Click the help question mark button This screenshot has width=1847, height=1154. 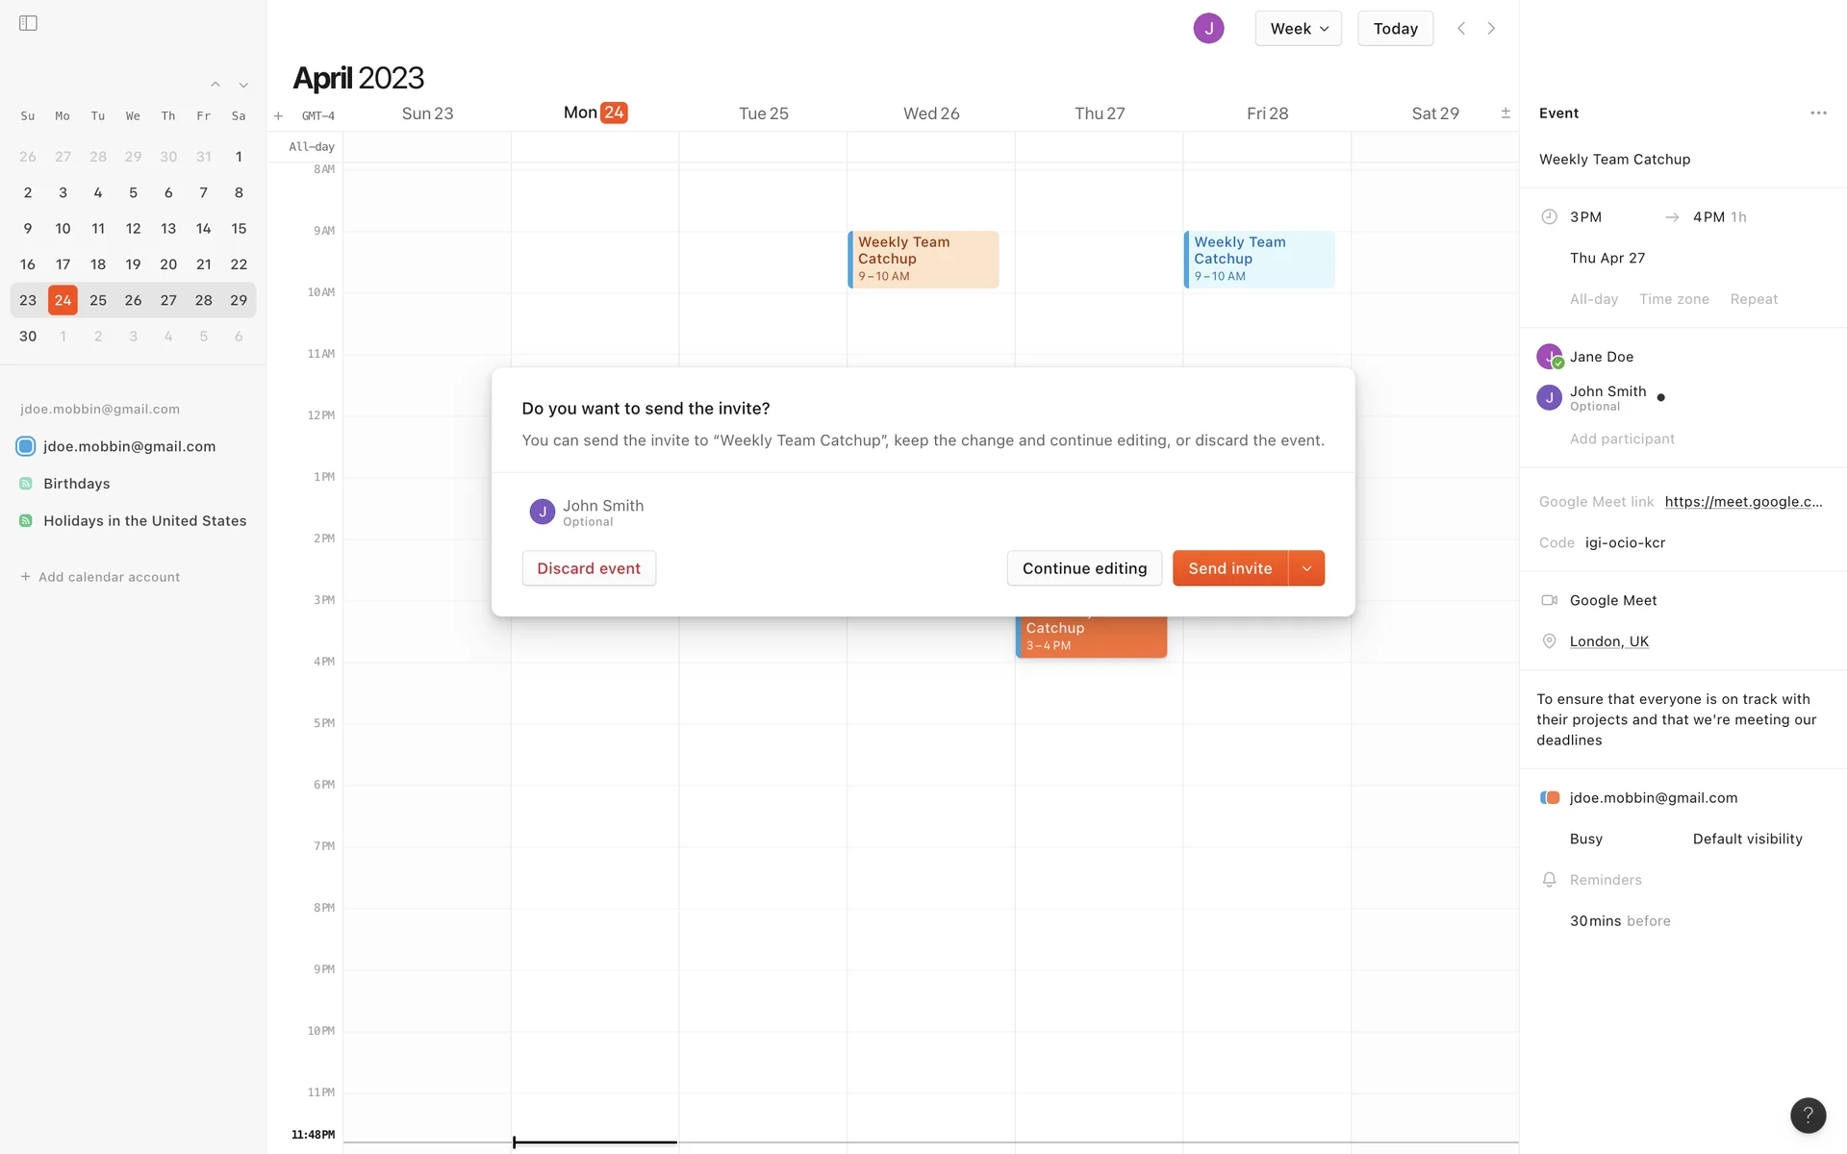click(1808, 1115)
